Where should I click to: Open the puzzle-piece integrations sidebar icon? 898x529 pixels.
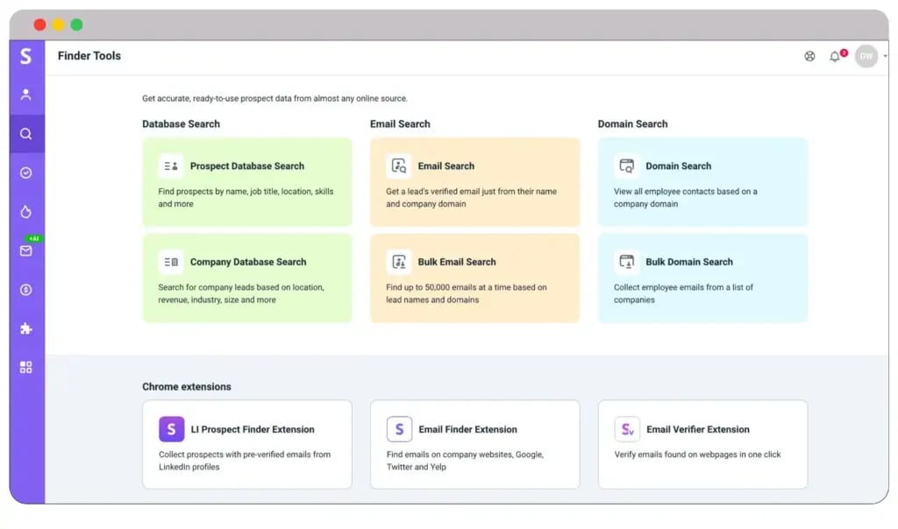25,328
